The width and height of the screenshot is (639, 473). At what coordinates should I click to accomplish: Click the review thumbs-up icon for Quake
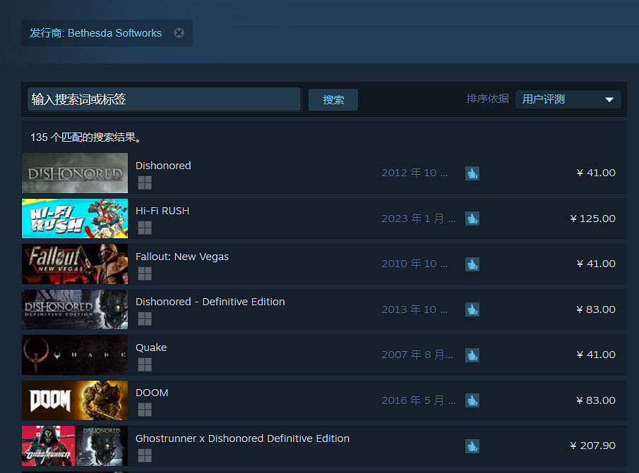pos(472,355)
